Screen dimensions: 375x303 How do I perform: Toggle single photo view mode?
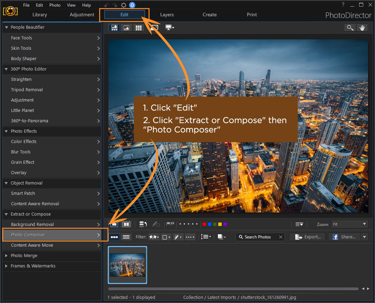(114, 224)
